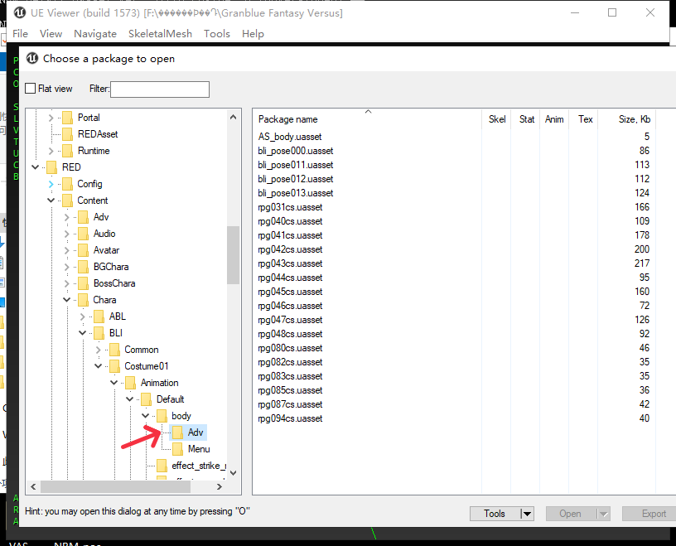Select the Animation folder icon
The height and width of the screenshot is (546, 676).
[x=130, y=383]
